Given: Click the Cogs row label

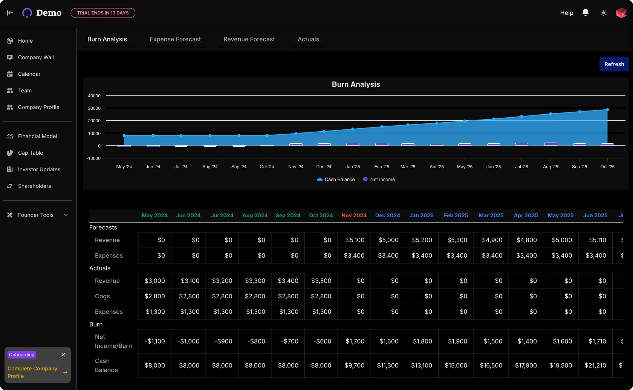Looking at the screenshot, I should pyautogui.click(x=102, y=296).
